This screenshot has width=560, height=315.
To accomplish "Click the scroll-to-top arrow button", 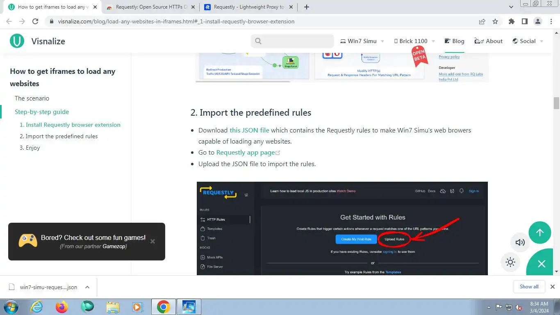I will [x=540, y=233].
